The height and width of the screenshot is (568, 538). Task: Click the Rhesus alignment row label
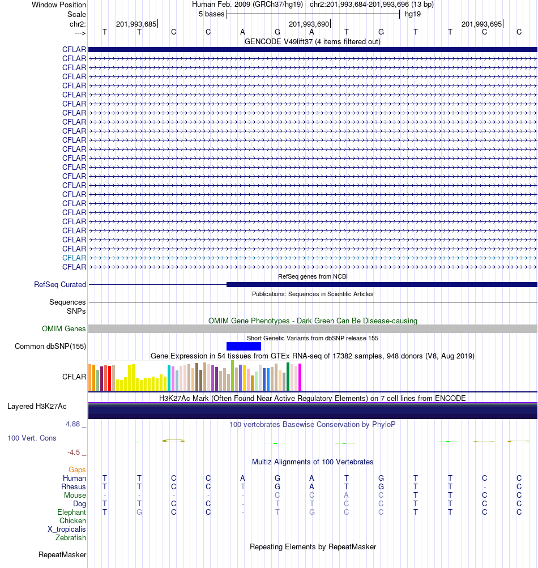click(73, 486)
